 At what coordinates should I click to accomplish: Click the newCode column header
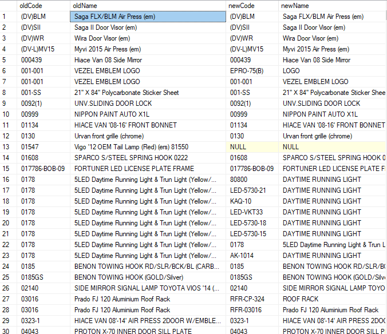pos(252,6)
